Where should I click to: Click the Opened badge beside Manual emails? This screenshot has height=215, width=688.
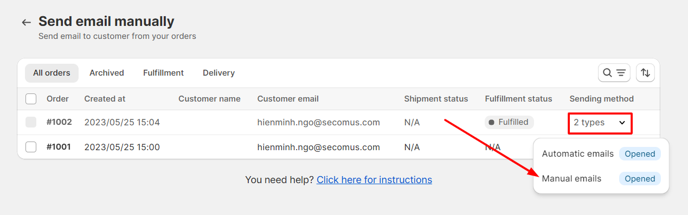[640, 179]
